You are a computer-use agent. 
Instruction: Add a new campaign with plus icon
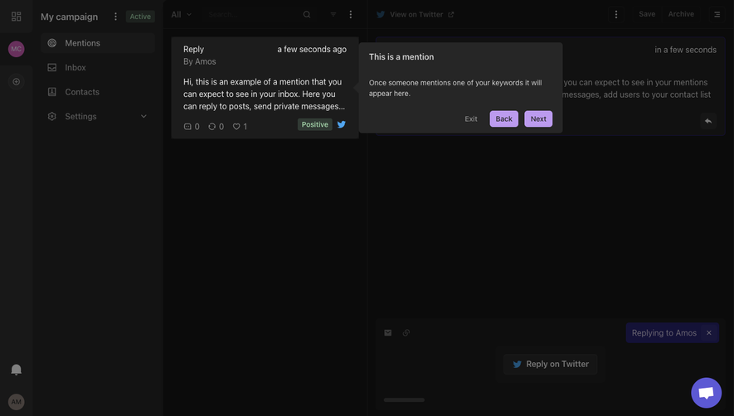point(16,81)
